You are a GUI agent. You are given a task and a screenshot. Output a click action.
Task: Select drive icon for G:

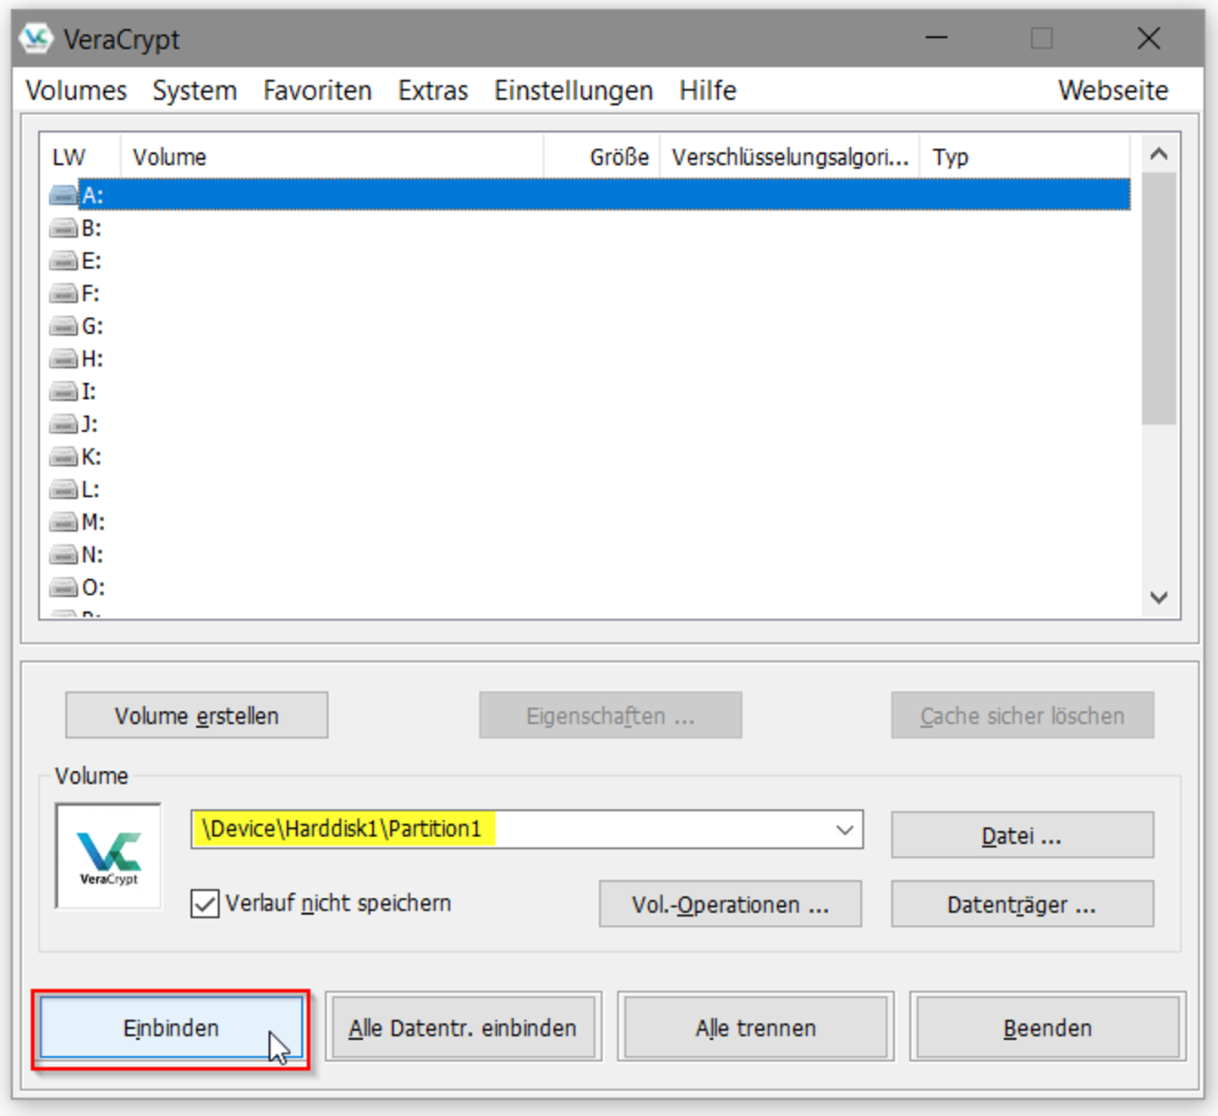[x=63, y=326]
